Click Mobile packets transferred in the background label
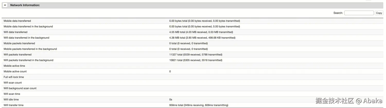386x108 pixels. pos(30,49)
